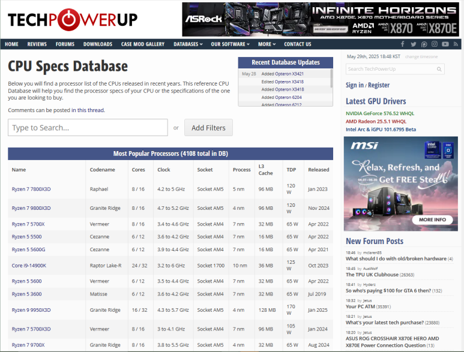Open Ryzen 7 9800X3D specs
464x352 pixels.
point(31,208)
